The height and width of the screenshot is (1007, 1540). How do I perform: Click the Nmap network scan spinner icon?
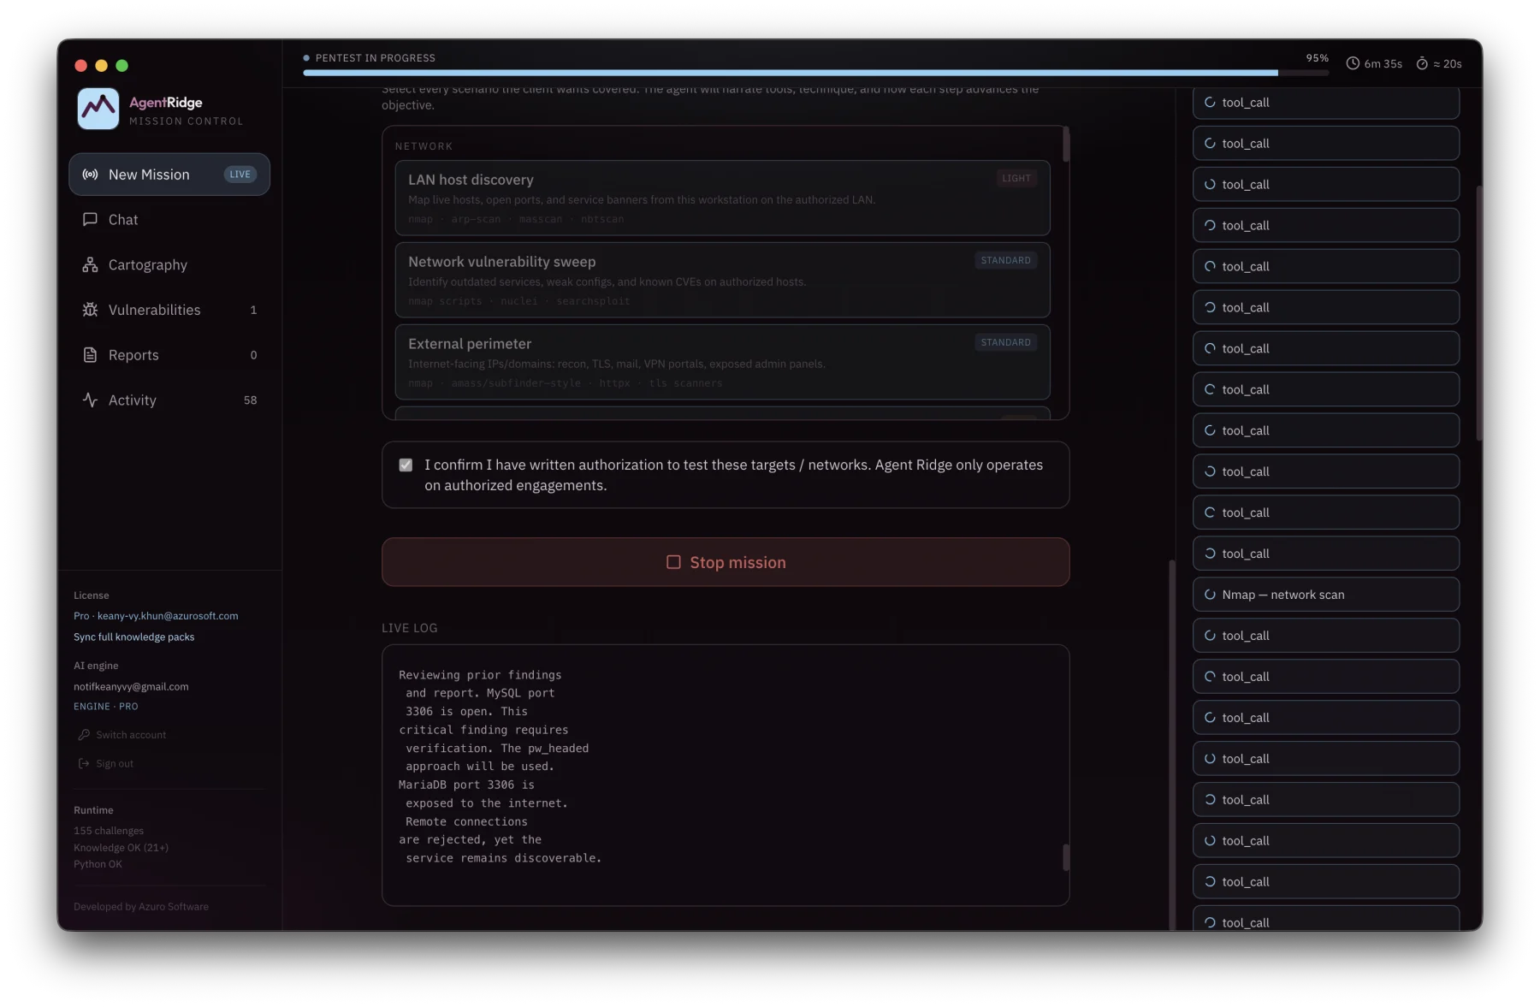1210,595
